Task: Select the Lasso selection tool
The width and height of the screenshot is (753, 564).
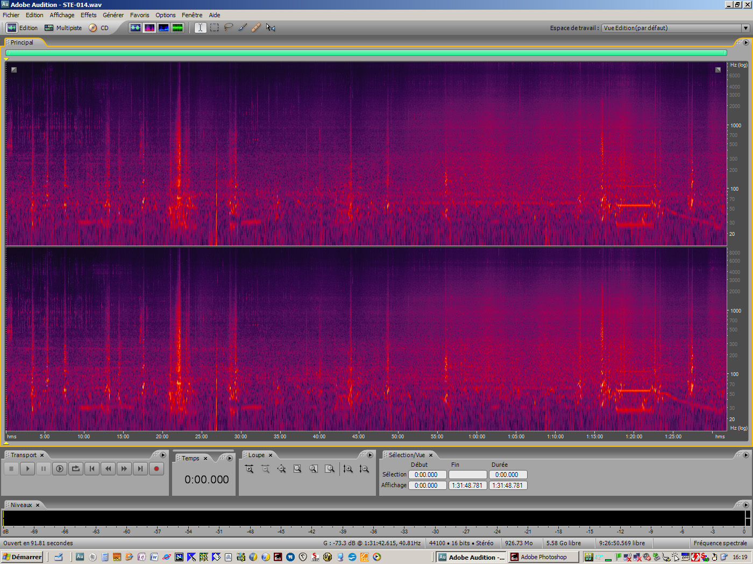Action: coord(229,27)
